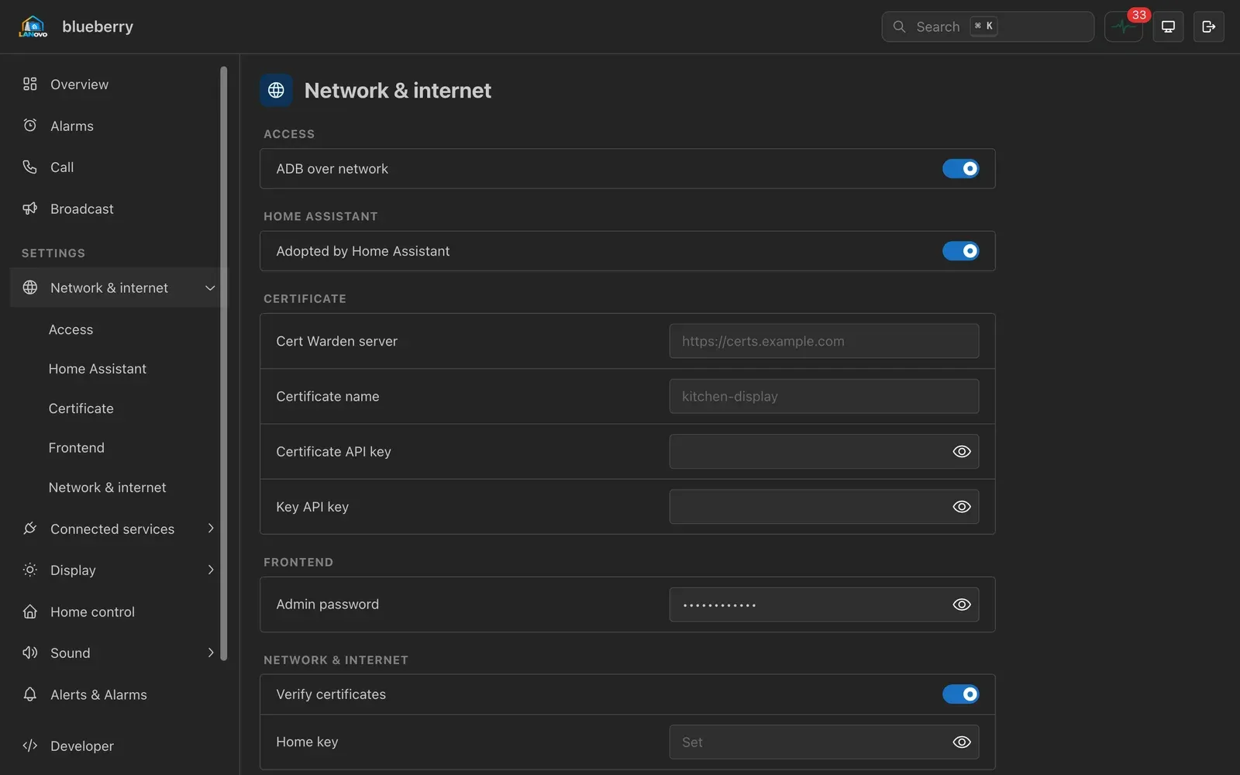1240x775 pixels.
Task: Show the Home key value
Action: (x=961, y=742)
